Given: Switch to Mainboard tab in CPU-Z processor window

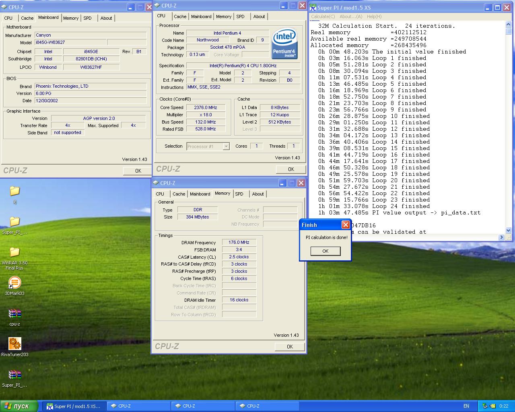Looking at the screenshot, I should (201, 16).
